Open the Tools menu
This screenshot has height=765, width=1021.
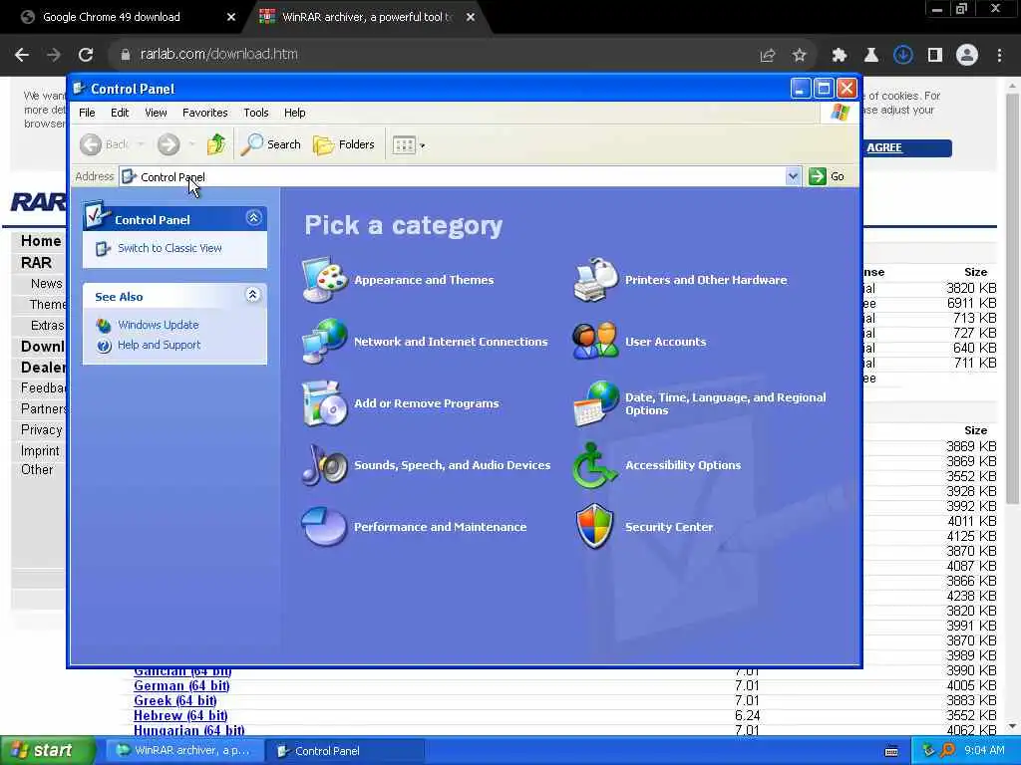256,113
